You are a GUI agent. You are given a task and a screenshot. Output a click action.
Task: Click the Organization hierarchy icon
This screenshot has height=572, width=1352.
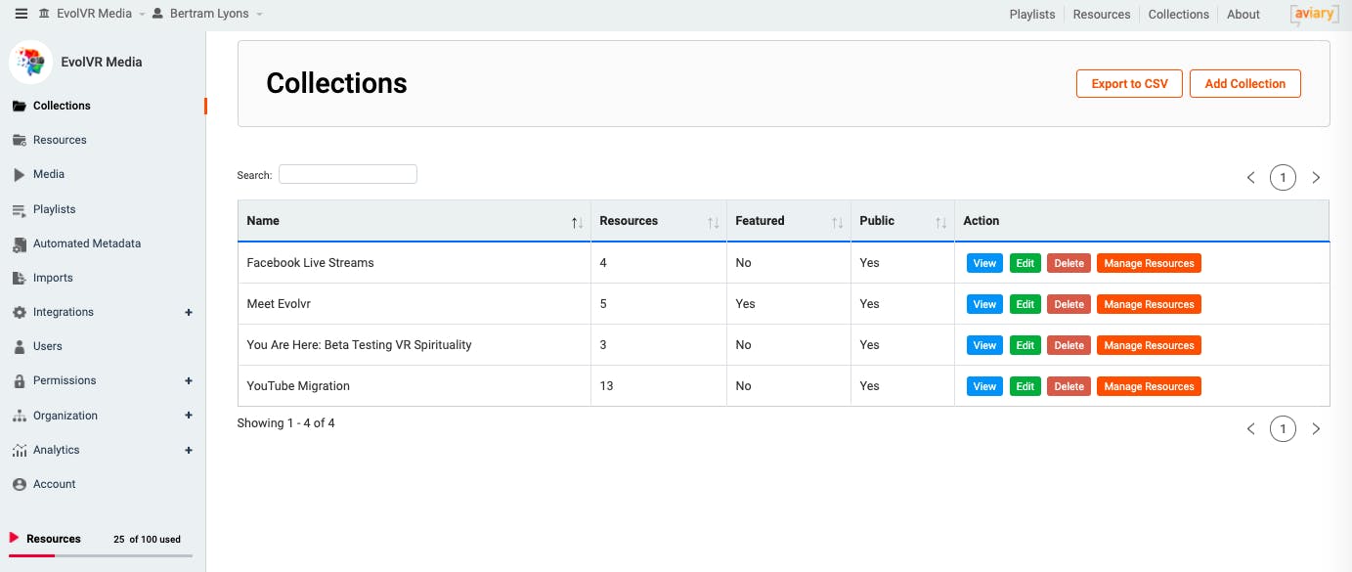tap(19, 416)
